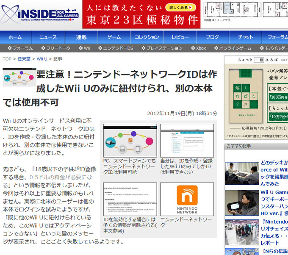
Task: Open モバイルゲーム sub-menu item
Action: tap(274, 48)
